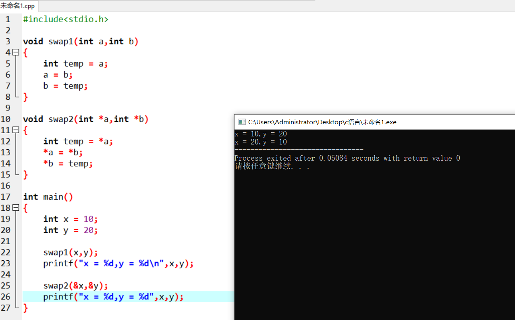The height and width of the screenshot is (320, 515).
Task: Click the 'int main()' declaration
Action: point(48,197)
